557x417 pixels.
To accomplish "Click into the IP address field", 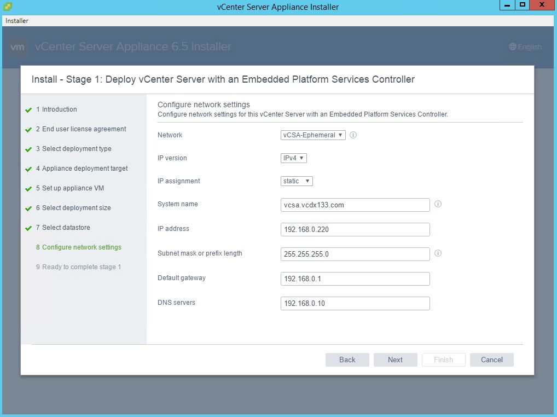I will pyautogui.click(x=355, y=229).
